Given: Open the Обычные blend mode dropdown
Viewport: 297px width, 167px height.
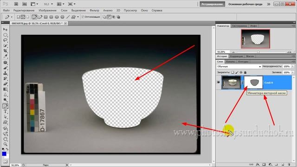Looking at the screenshot, I should [239, 66].
